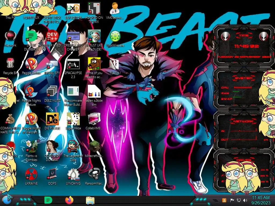Open the COMMUNISTS HATE THIS G... money bag icon
The width and height of the screenshot is (275, 206).
(10, 124)
